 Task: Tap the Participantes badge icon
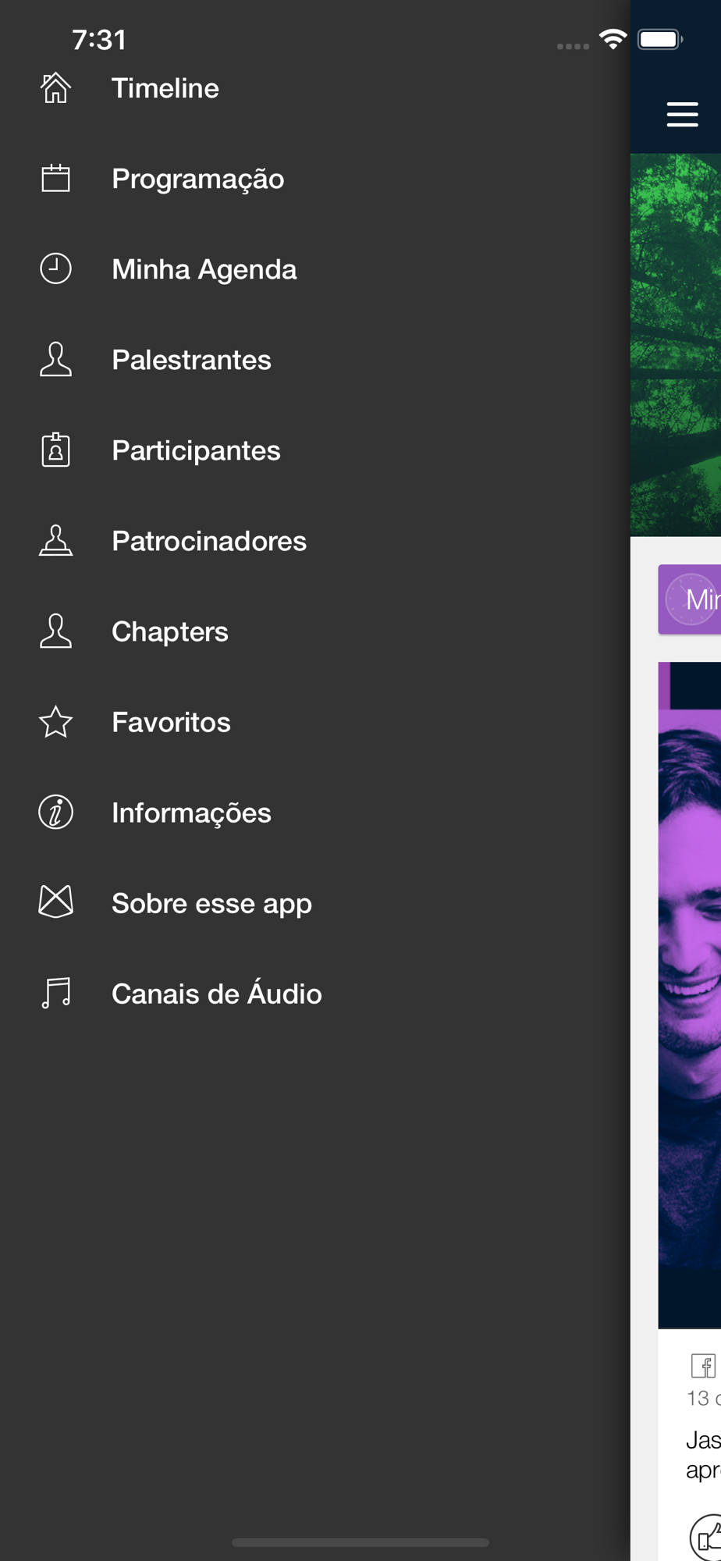(55, 450)
